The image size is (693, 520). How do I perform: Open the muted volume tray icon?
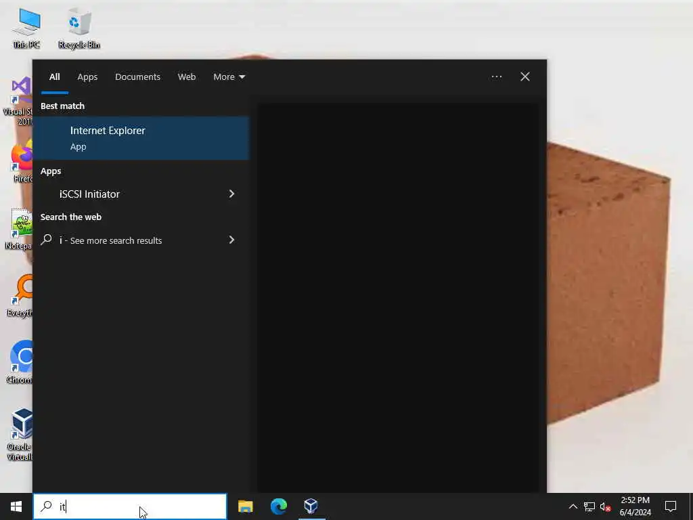pyautogui.click(x=605, y=506)
